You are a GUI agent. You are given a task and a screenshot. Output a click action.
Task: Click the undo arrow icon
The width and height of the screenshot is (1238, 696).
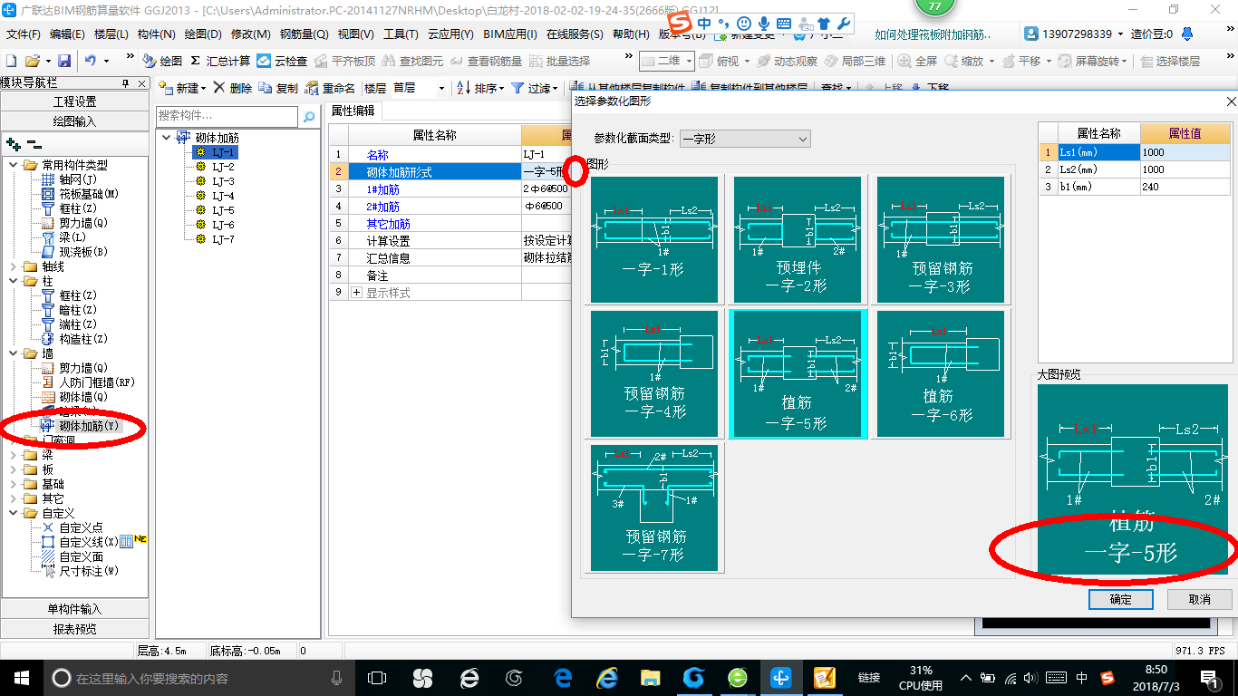[x=91, y=61]
